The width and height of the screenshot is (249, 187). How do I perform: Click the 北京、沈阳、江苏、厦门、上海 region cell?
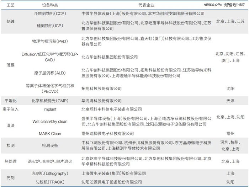click(230, 57)
